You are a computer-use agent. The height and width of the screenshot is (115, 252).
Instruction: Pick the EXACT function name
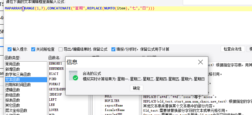pyautogui.click(x=54, y=74)
